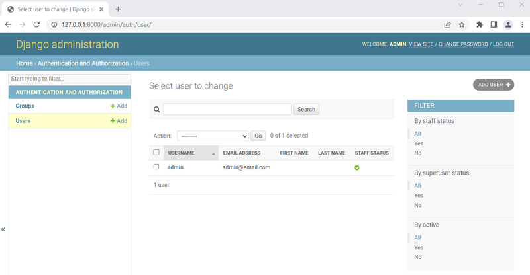Image resolution: width=530 pixels, height=275 pixels.
Task: Filter staff status by No
Action: [418, 153]
